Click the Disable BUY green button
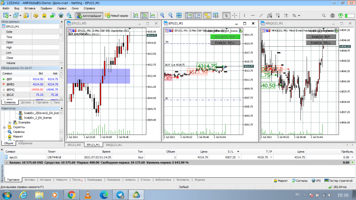This screenshot has width=356, height=200. click(x=225, y=37)
